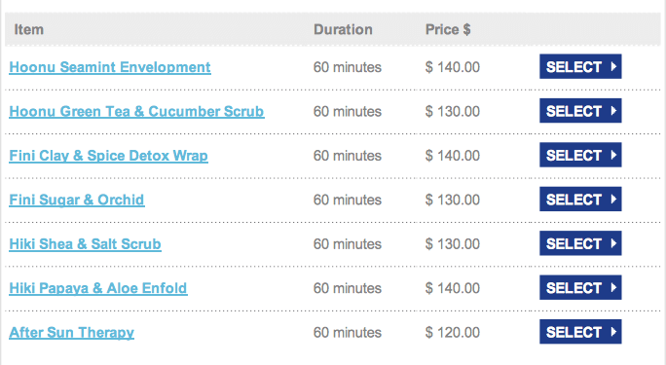Select Hiki Papaya & Aloe Enfold treatment

coord(580,287)
